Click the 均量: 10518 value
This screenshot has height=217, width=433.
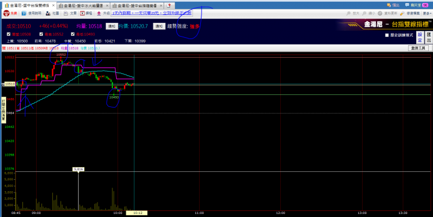(x=89, y=26)
